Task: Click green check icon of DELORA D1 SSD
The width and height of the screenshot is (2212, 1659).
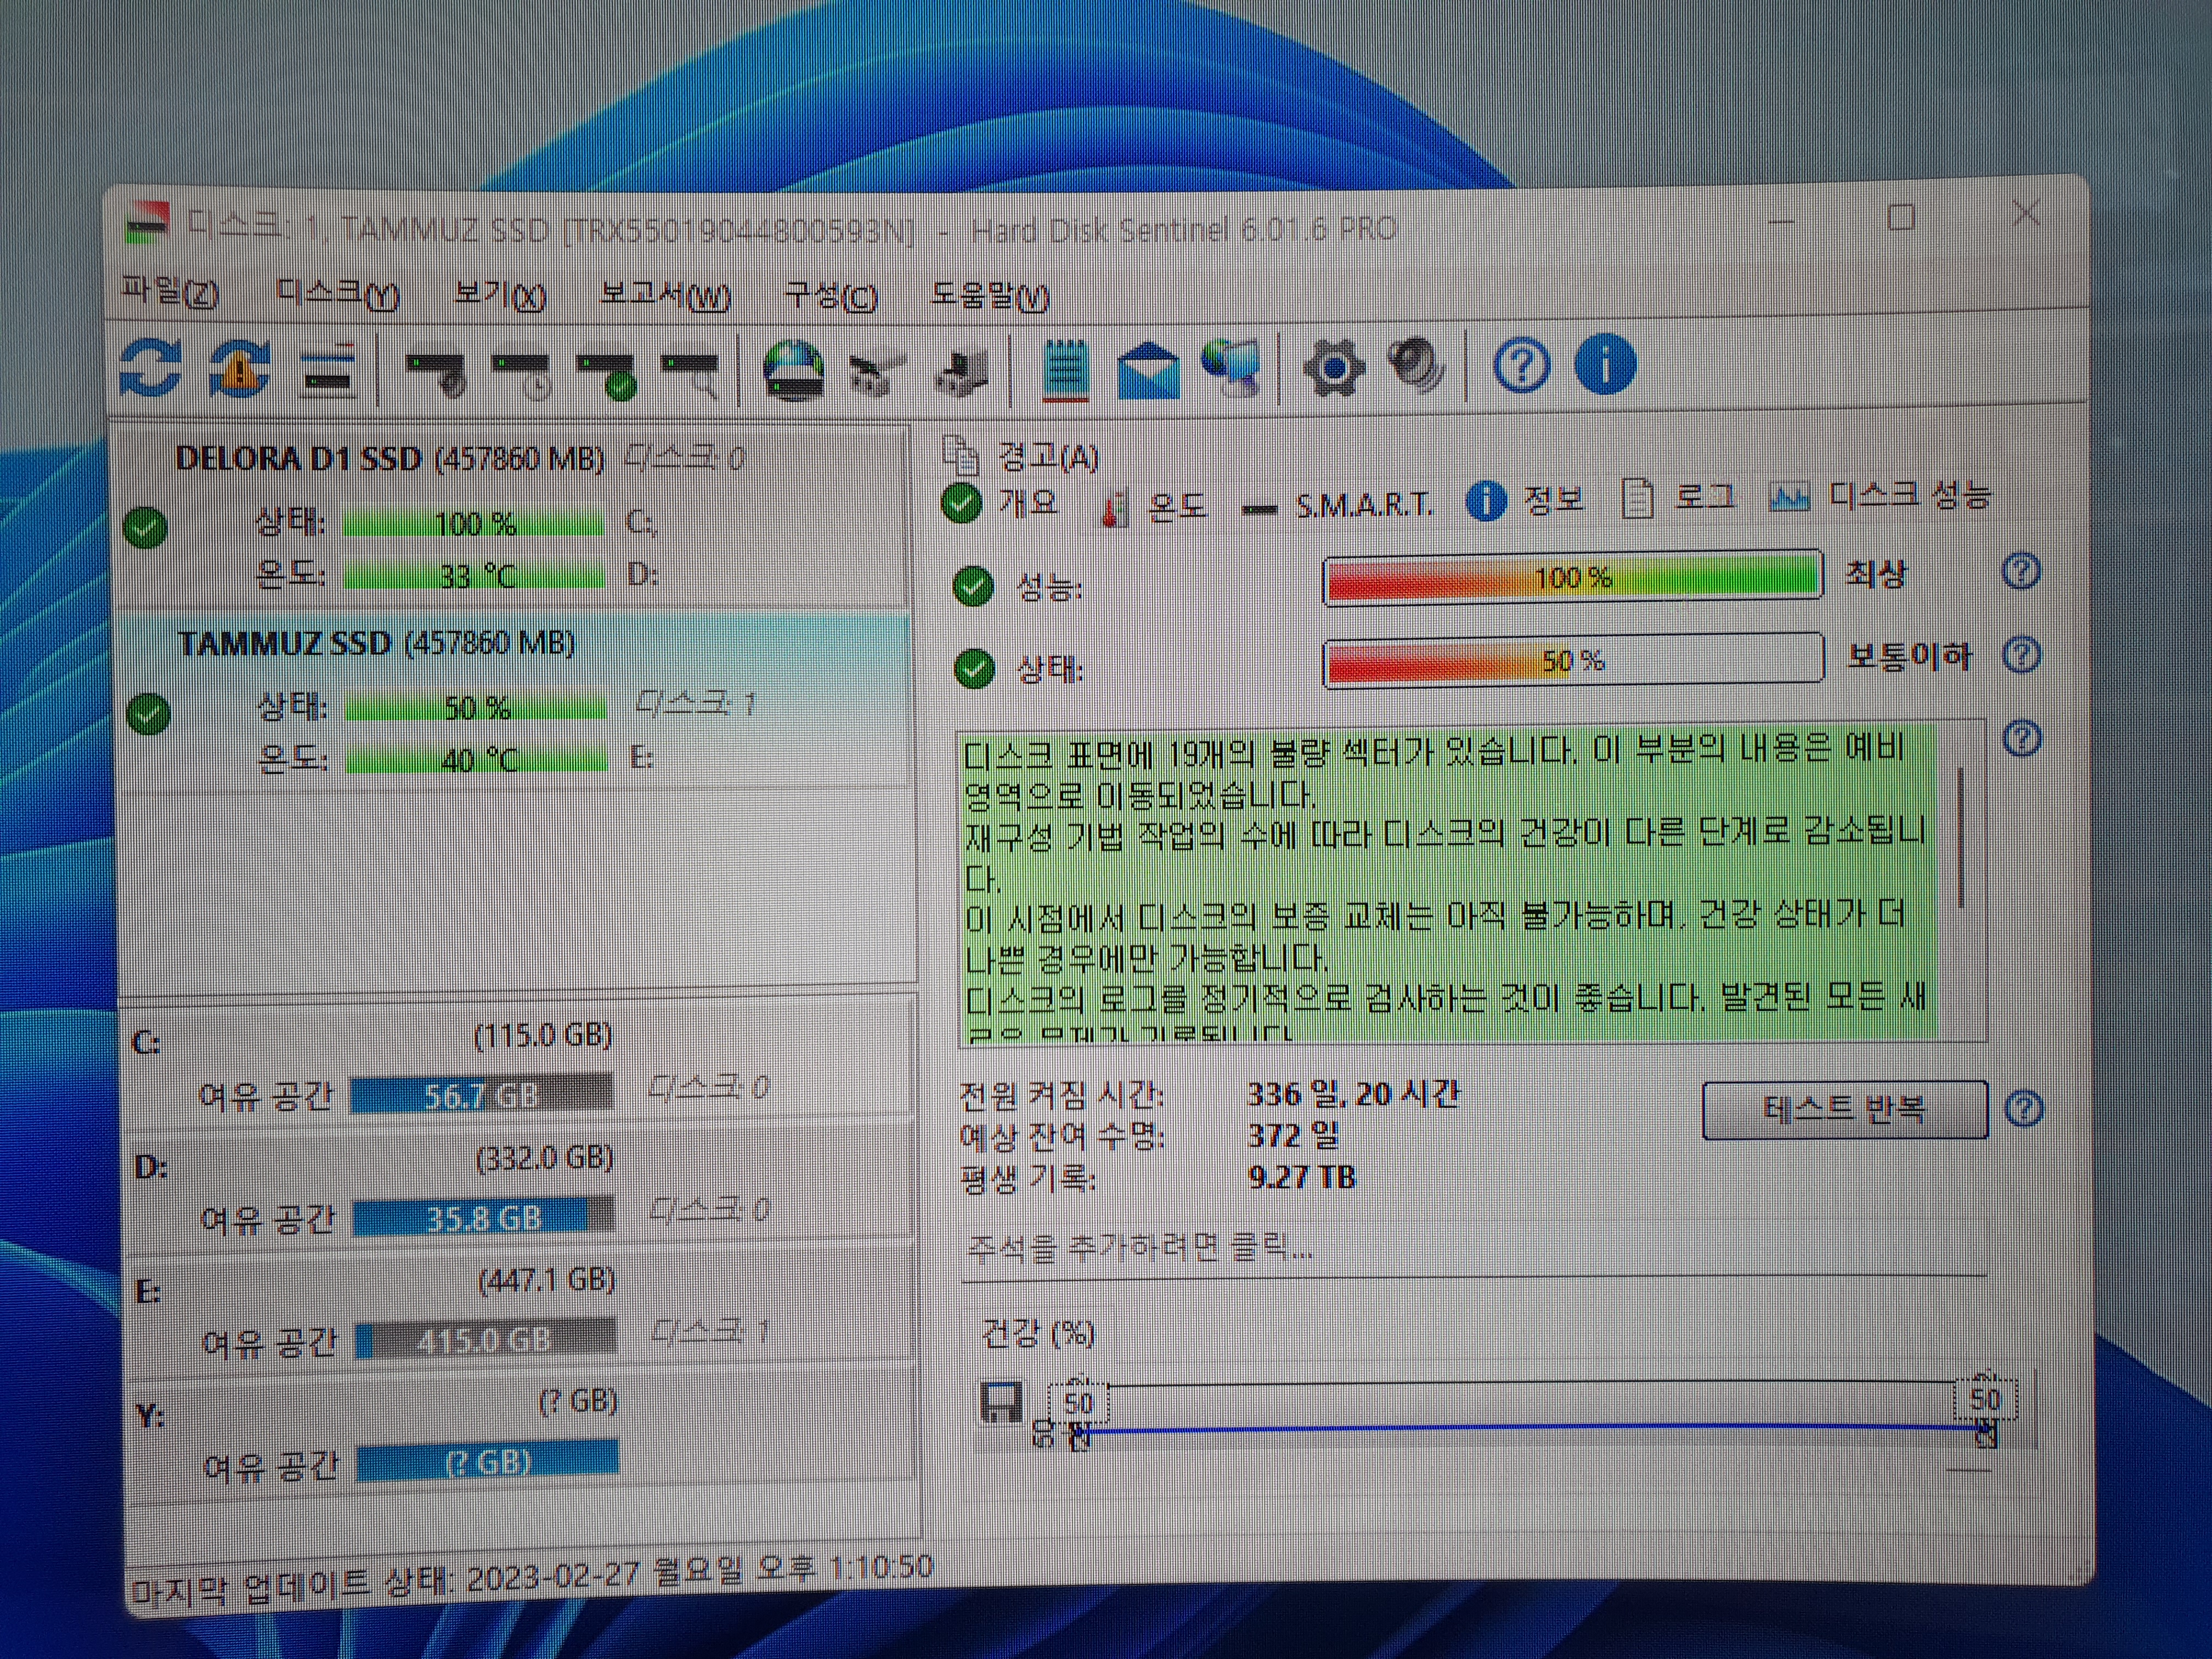Action: pos(145,527)
